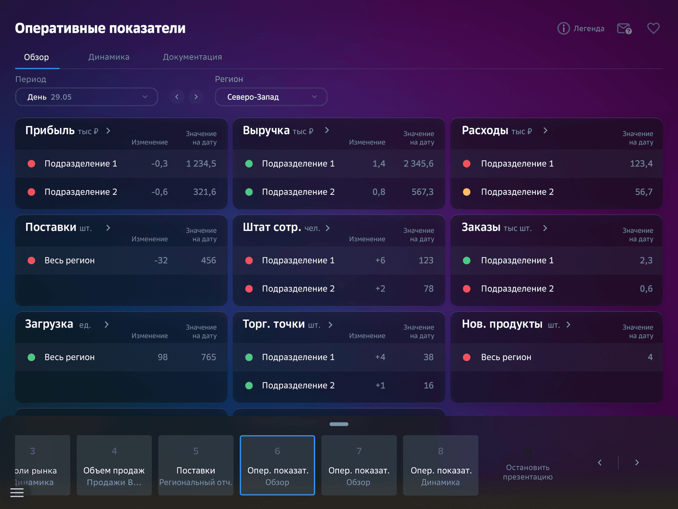The width and height of the screenshot is (678, 509).
Task: Click Подразделение 1 row in Штат сотр.
Action: tap(339, 260)
